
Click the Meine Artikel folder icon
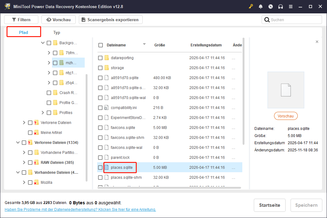(36, 132)
